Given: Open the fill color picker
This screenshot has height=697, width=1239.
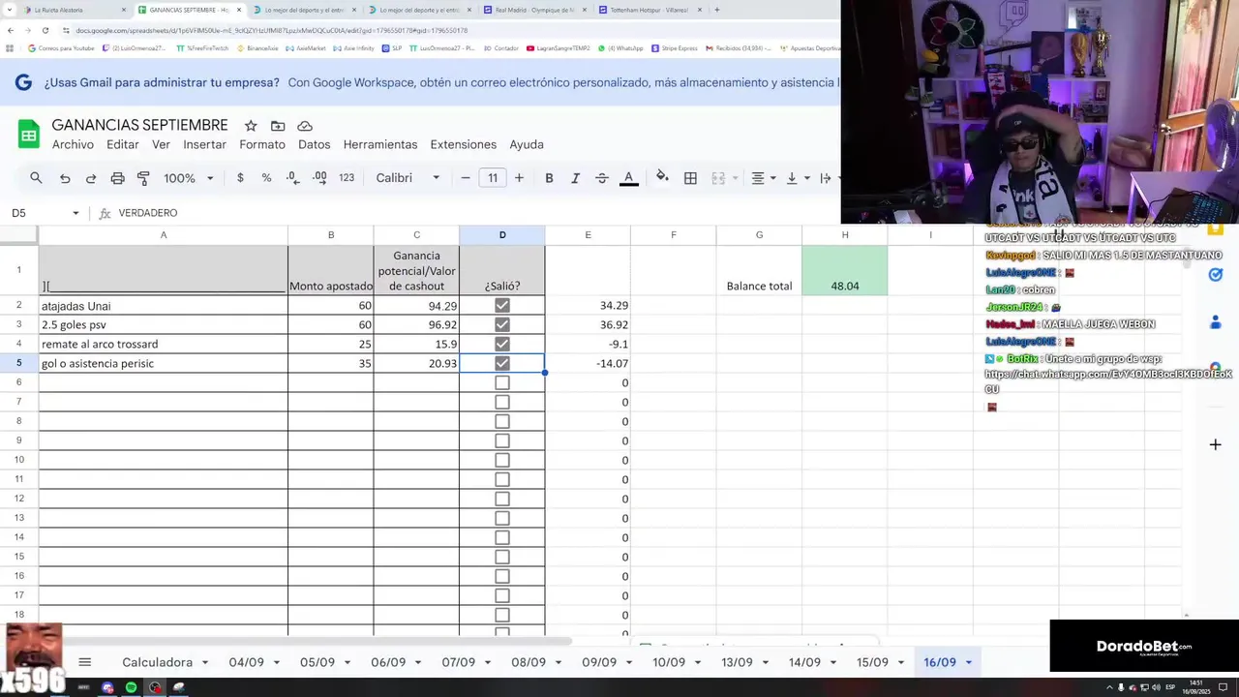Looking at the screenshot, I should click(x=662, y=177).
